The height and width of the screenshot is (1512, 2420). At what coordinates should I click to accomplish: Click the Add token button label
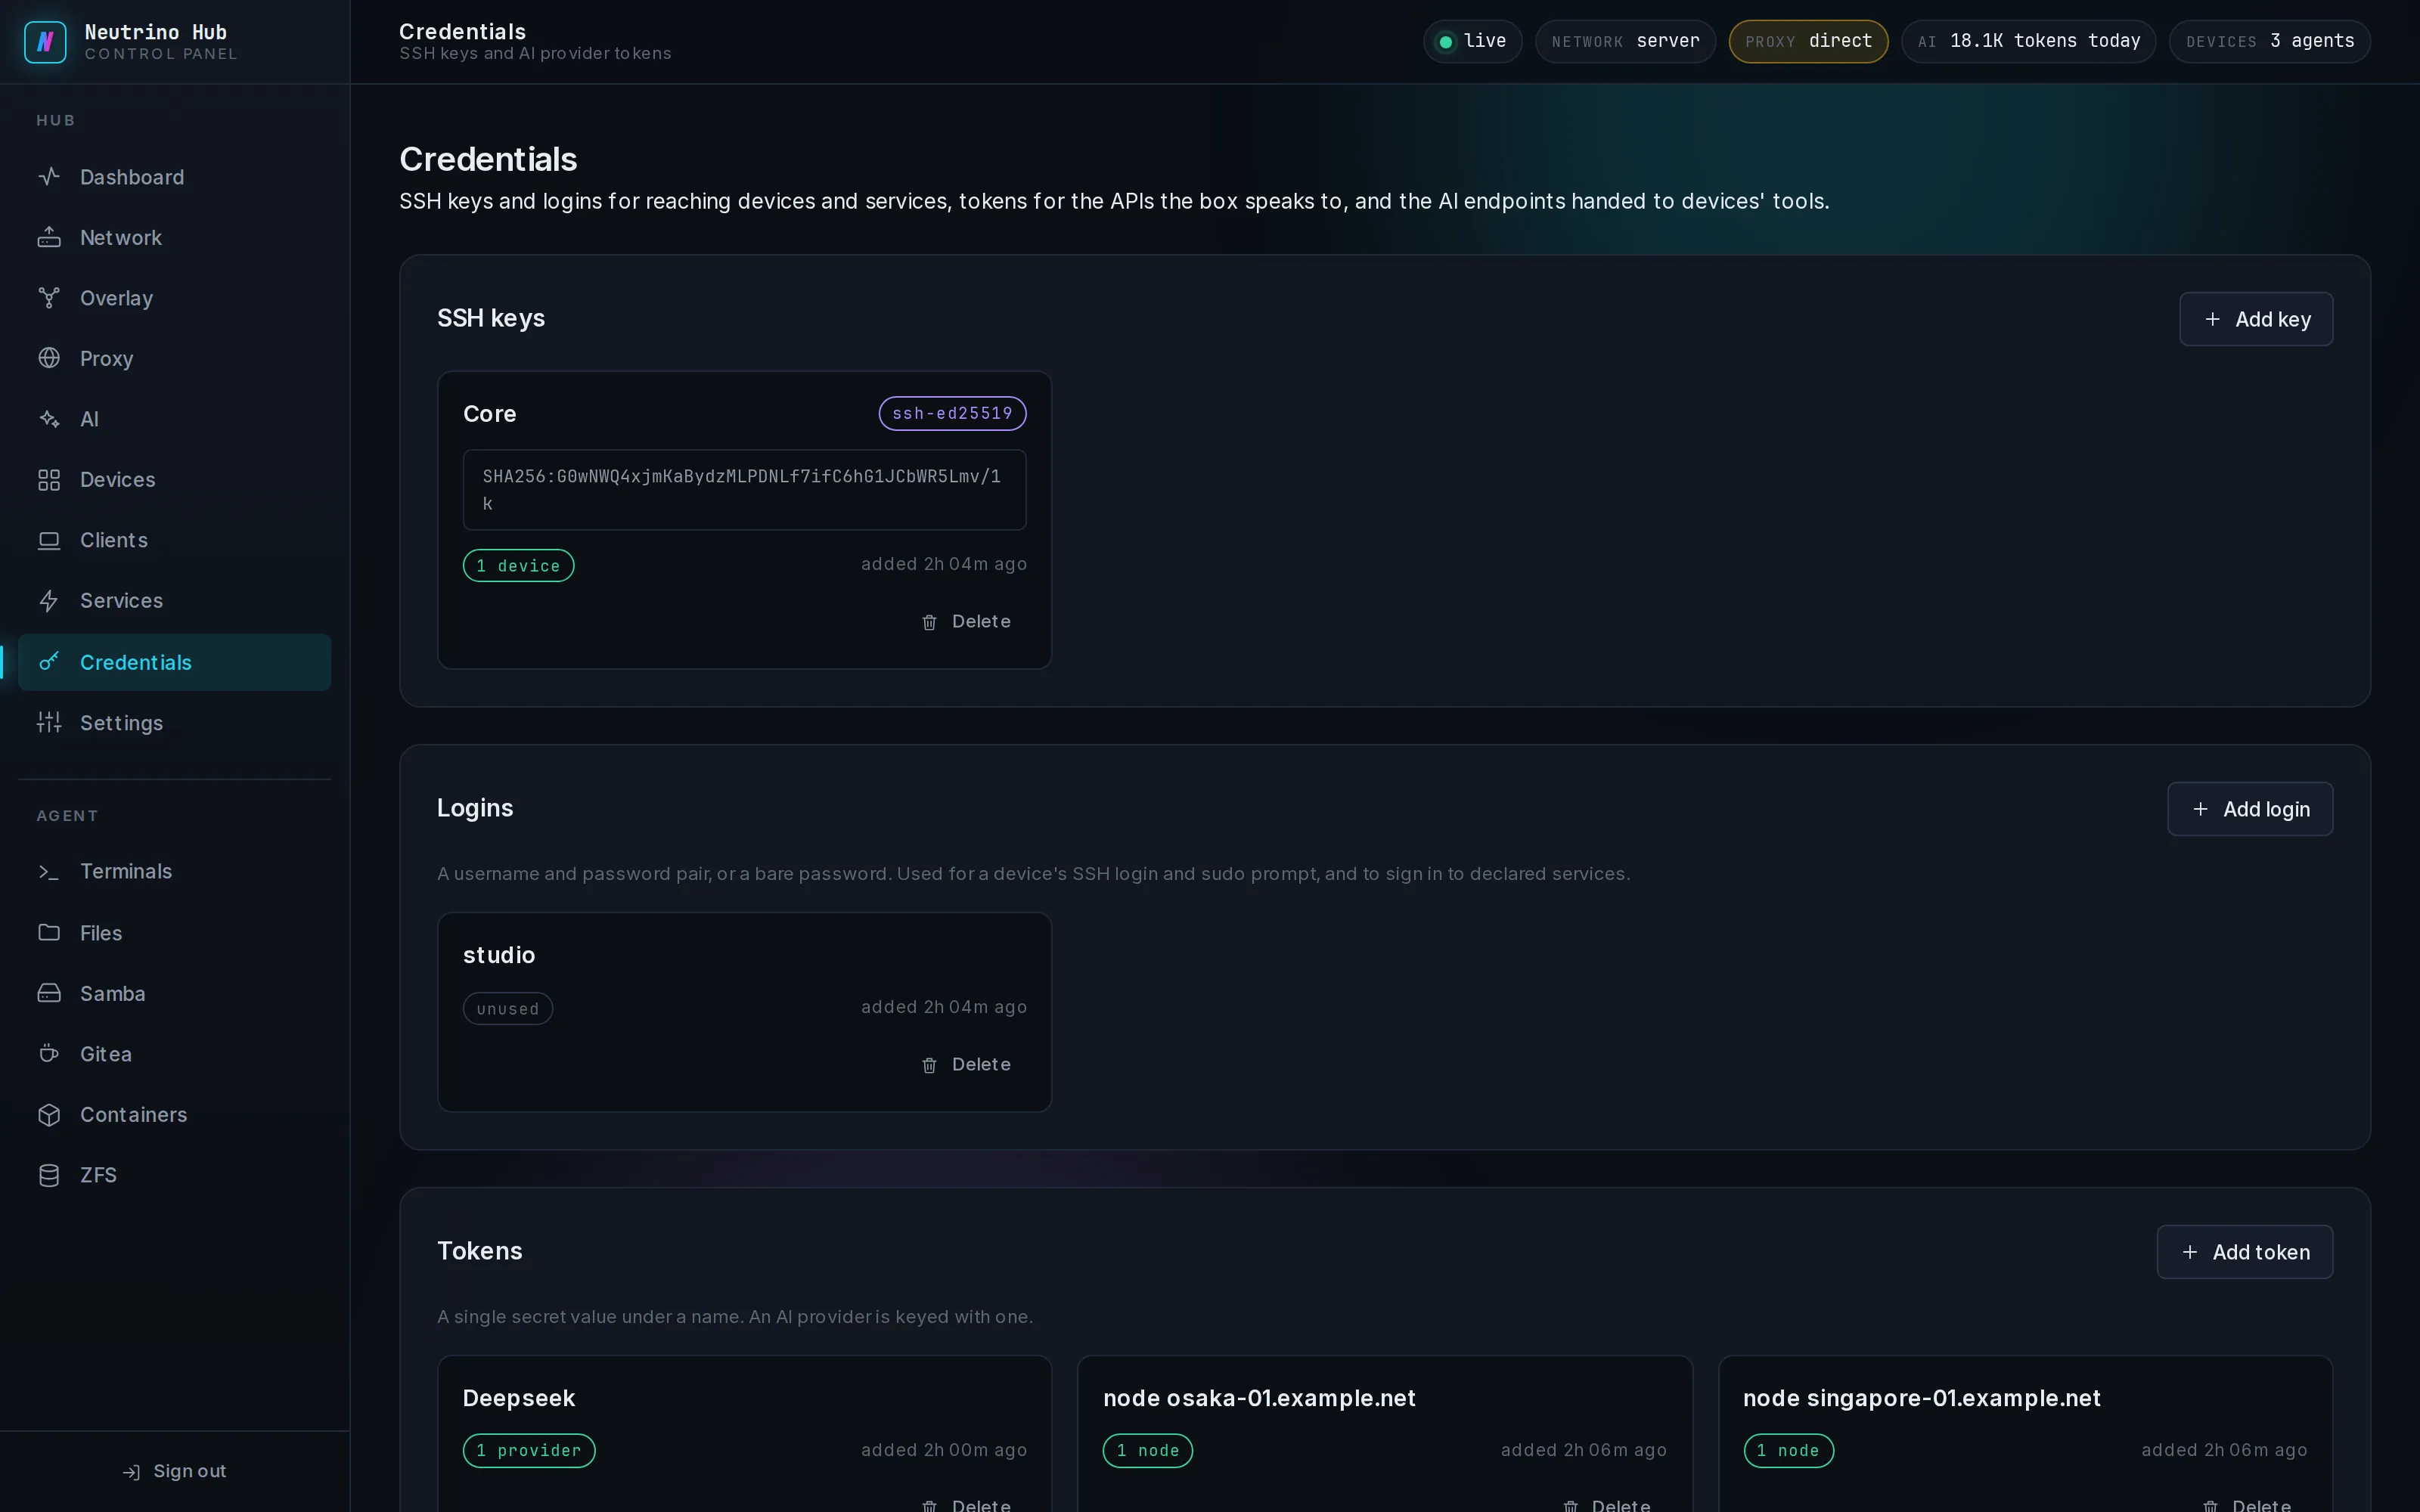coord(2261,1252)
